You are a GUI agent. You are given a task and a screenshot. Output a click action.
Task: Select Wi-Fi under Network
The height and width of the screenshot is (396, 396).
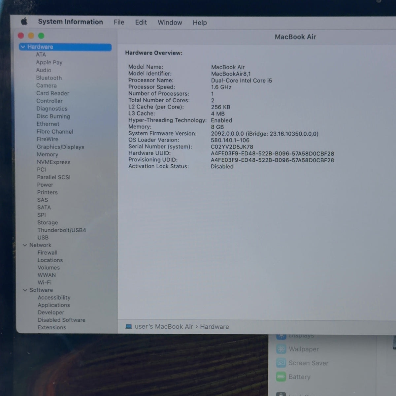45,282
